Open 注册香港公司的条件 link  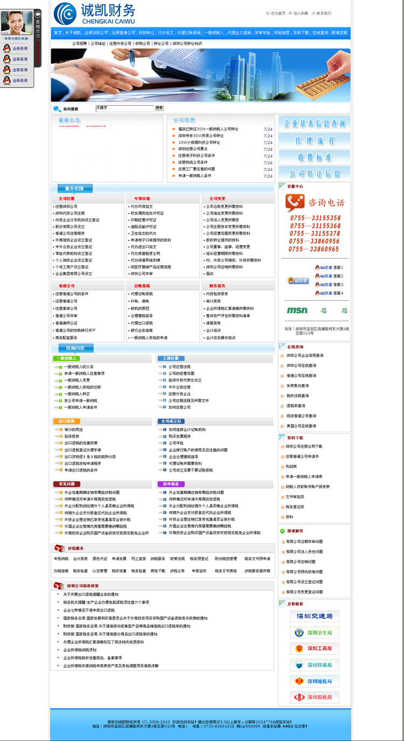click(72, 294)
